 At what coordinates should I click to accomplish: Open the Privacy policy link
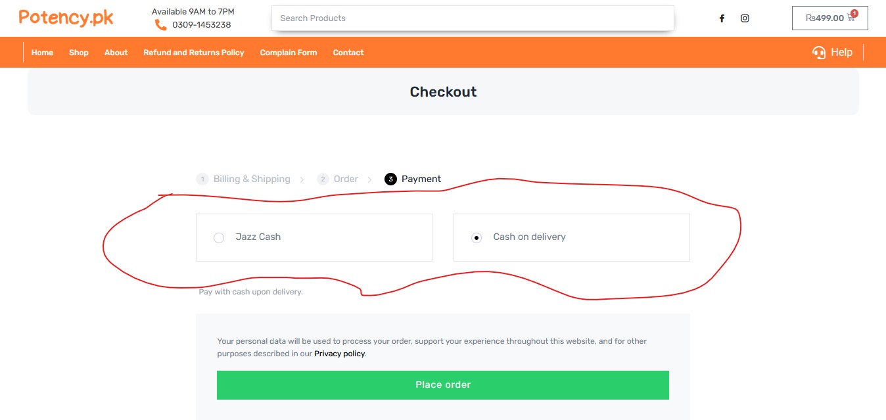click(x=339, y=354)
